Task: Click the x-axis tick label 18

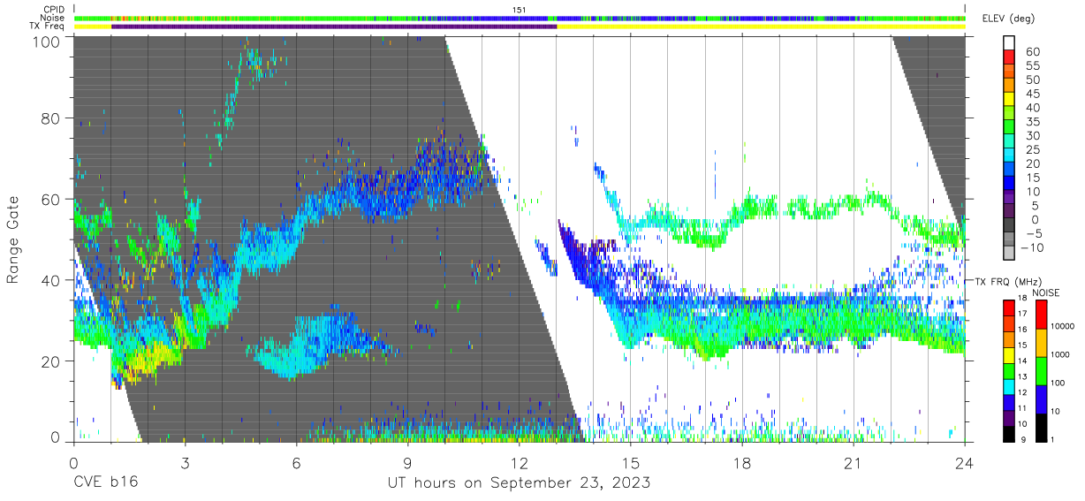Action: coord(742,462)
